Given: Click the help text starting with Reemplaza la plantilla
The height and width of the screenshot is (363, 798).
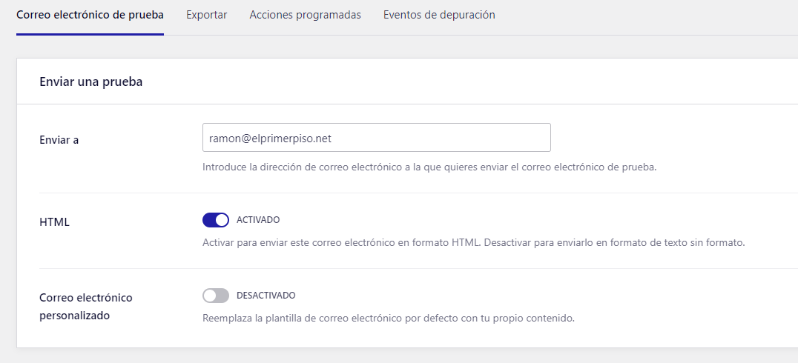Looking at the screenshot, I should point(389,319).
